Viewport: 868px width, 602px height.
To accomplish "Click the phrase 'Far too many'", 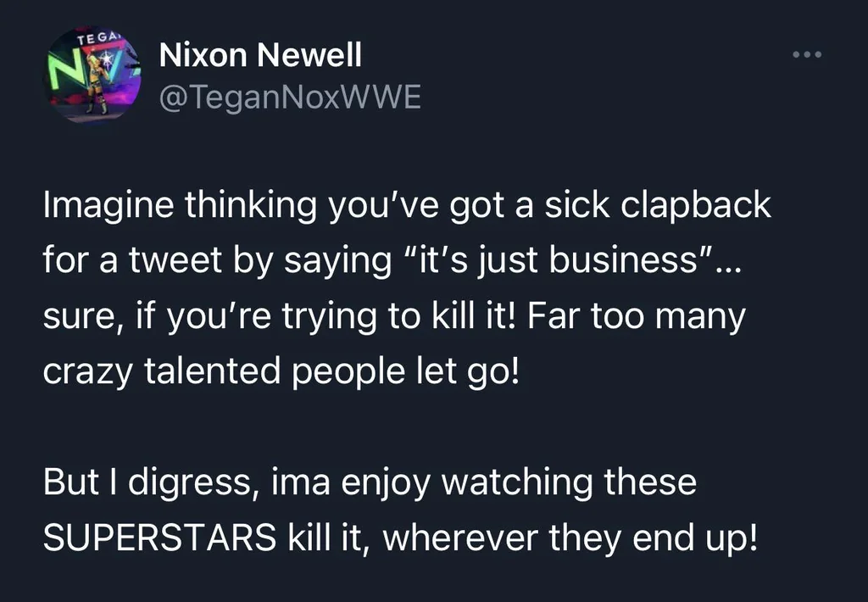I will click(x=640, y=315).
